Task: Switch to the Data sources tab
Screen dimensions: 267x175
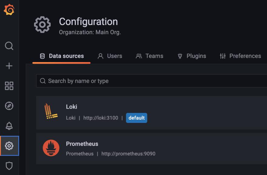Action: (62, 56)
